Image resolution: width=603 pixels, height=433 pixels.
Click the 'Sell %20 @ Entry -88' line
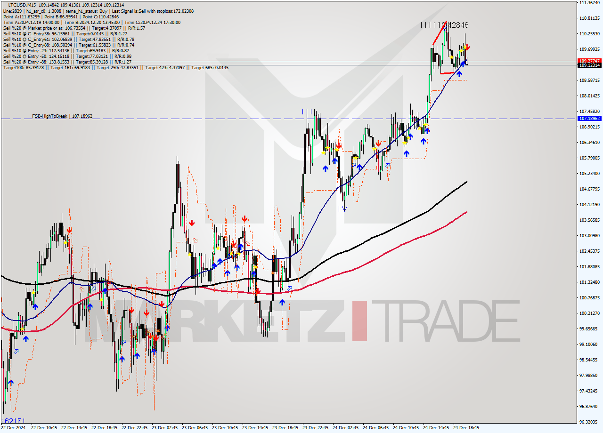67,62
